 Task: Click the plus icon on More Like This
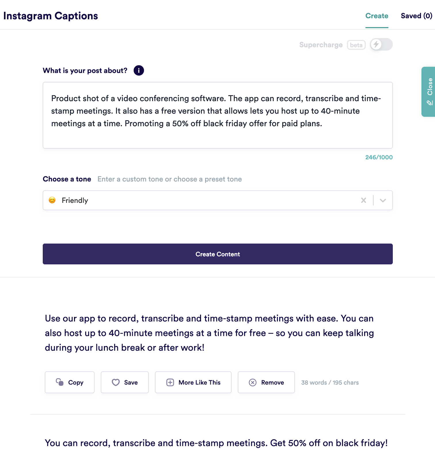[x=170, y=382]
